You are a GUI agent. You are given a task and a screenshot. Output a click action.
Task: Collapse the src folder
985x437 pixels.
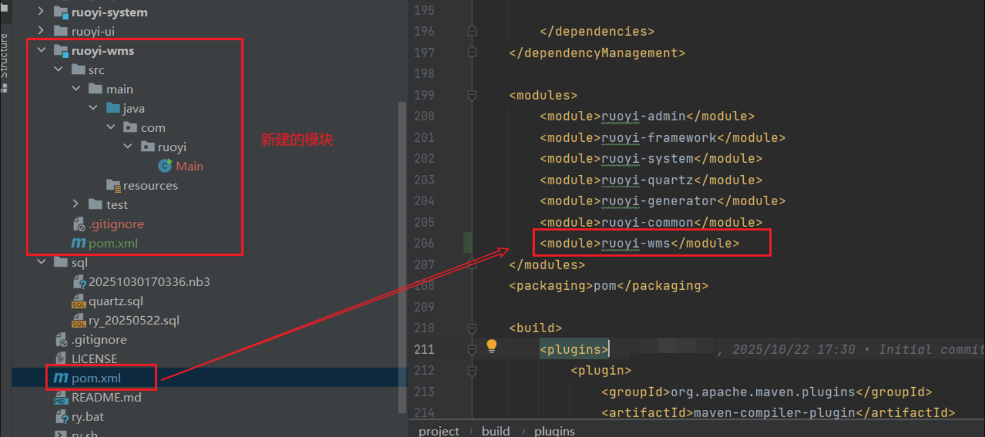(x=59, y=69)
